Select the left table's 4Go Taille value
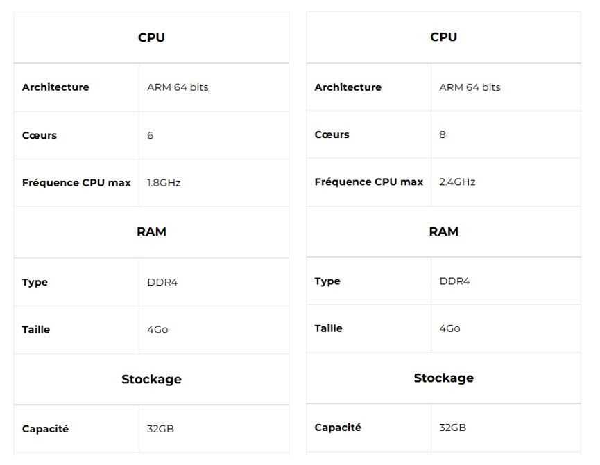This screenshot has width=600, height=465. [x=157, y=330]
